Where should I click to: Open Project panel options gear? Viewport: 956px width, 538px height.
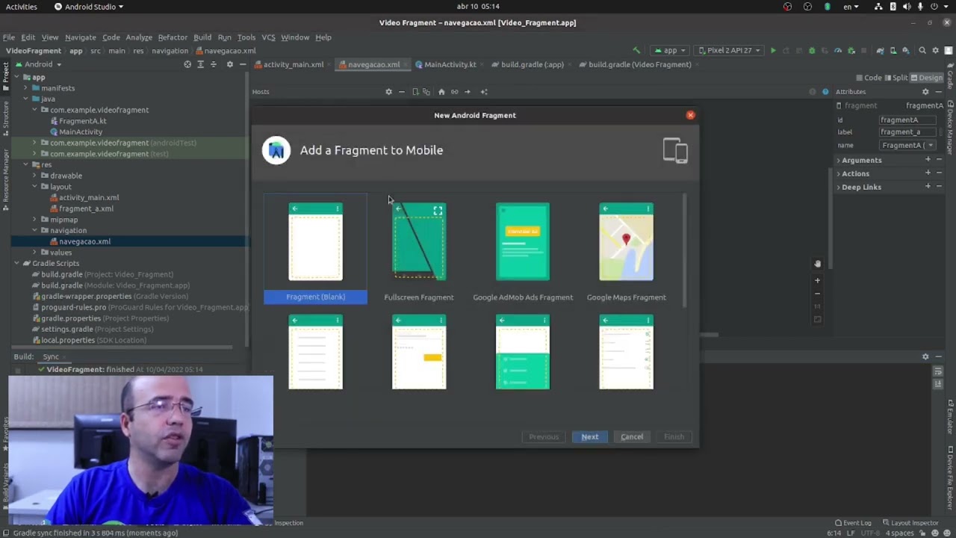229,64
